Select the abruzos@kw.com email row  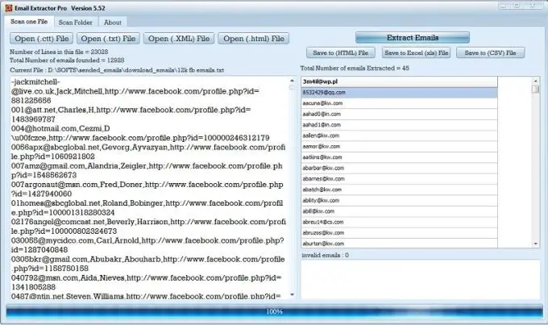[399, 233]
